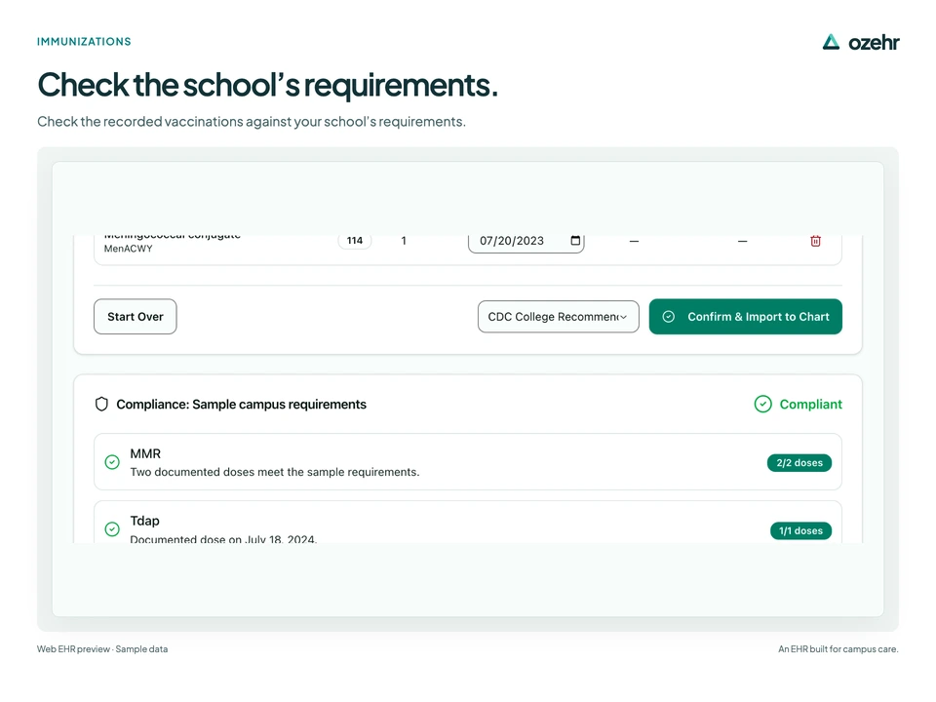Click An EHR built for campus care text

coord(838,649)
